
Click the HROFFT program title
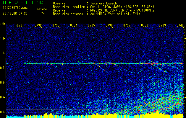pyautogui.click(x=18, y=2)
